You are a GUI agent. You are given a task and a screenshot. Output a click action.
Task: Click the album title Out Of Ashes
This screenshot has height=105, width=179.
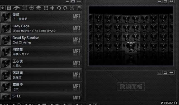pyautogui.click(x=22, y=42)
